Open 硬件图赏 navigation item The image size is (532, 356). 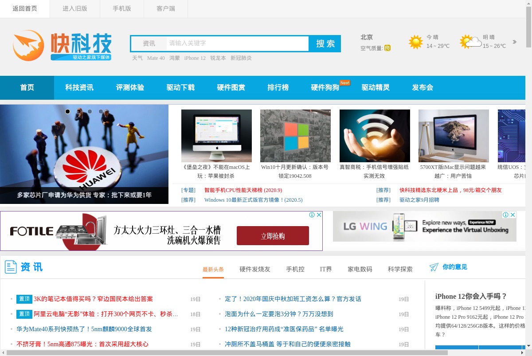point(231,88)
